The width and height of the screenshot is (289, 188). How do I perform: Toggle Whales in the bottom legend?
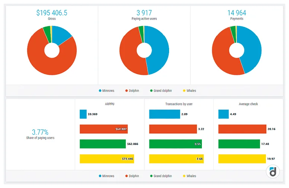(x=190, y=176)
